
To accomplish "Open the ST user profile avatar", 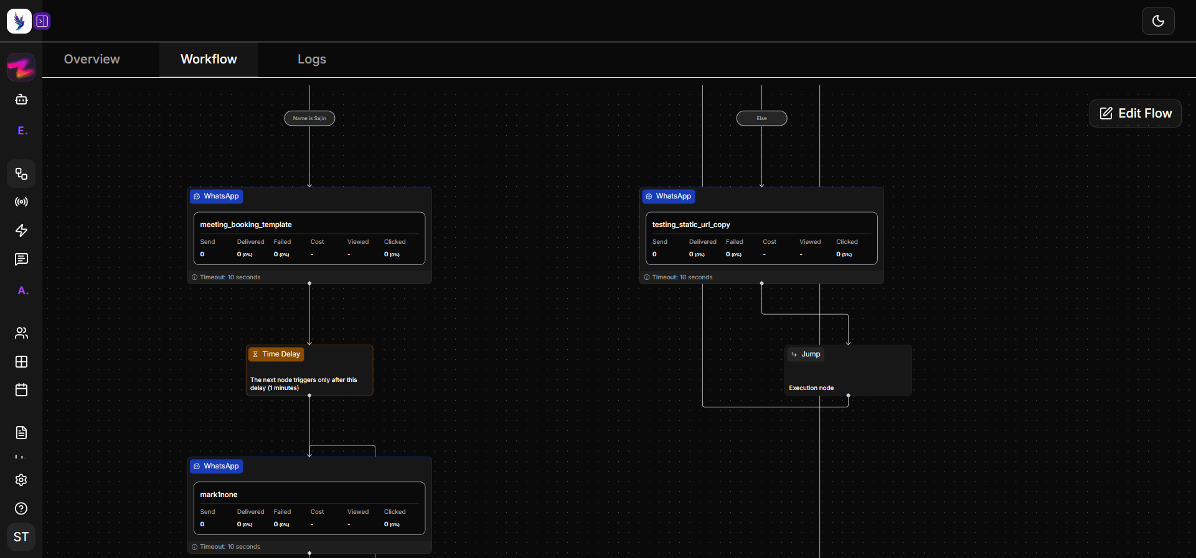I will [21, 537].
